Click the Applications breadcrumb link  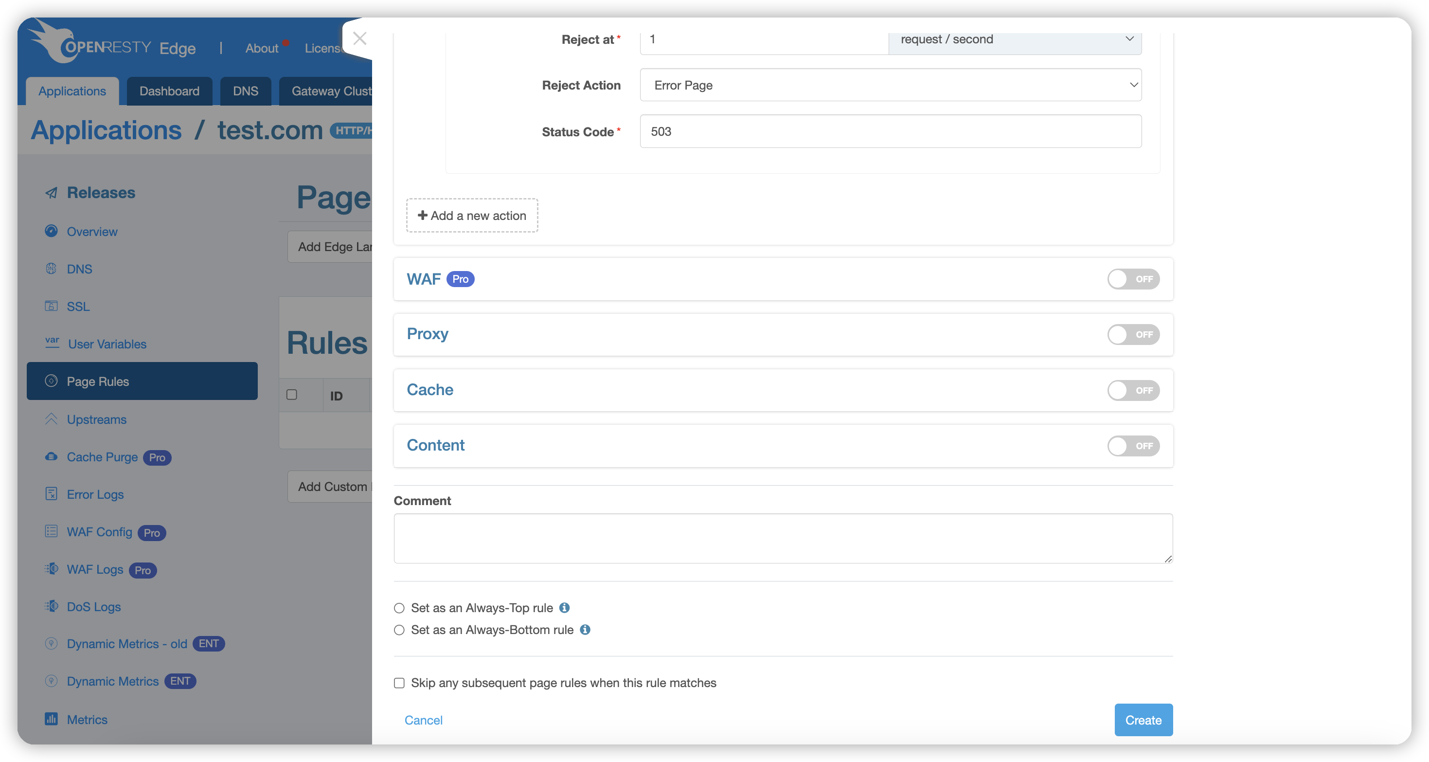click(106, 130)
